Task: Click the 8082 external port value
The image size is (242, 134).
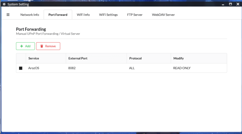Action: pos(72,68)
